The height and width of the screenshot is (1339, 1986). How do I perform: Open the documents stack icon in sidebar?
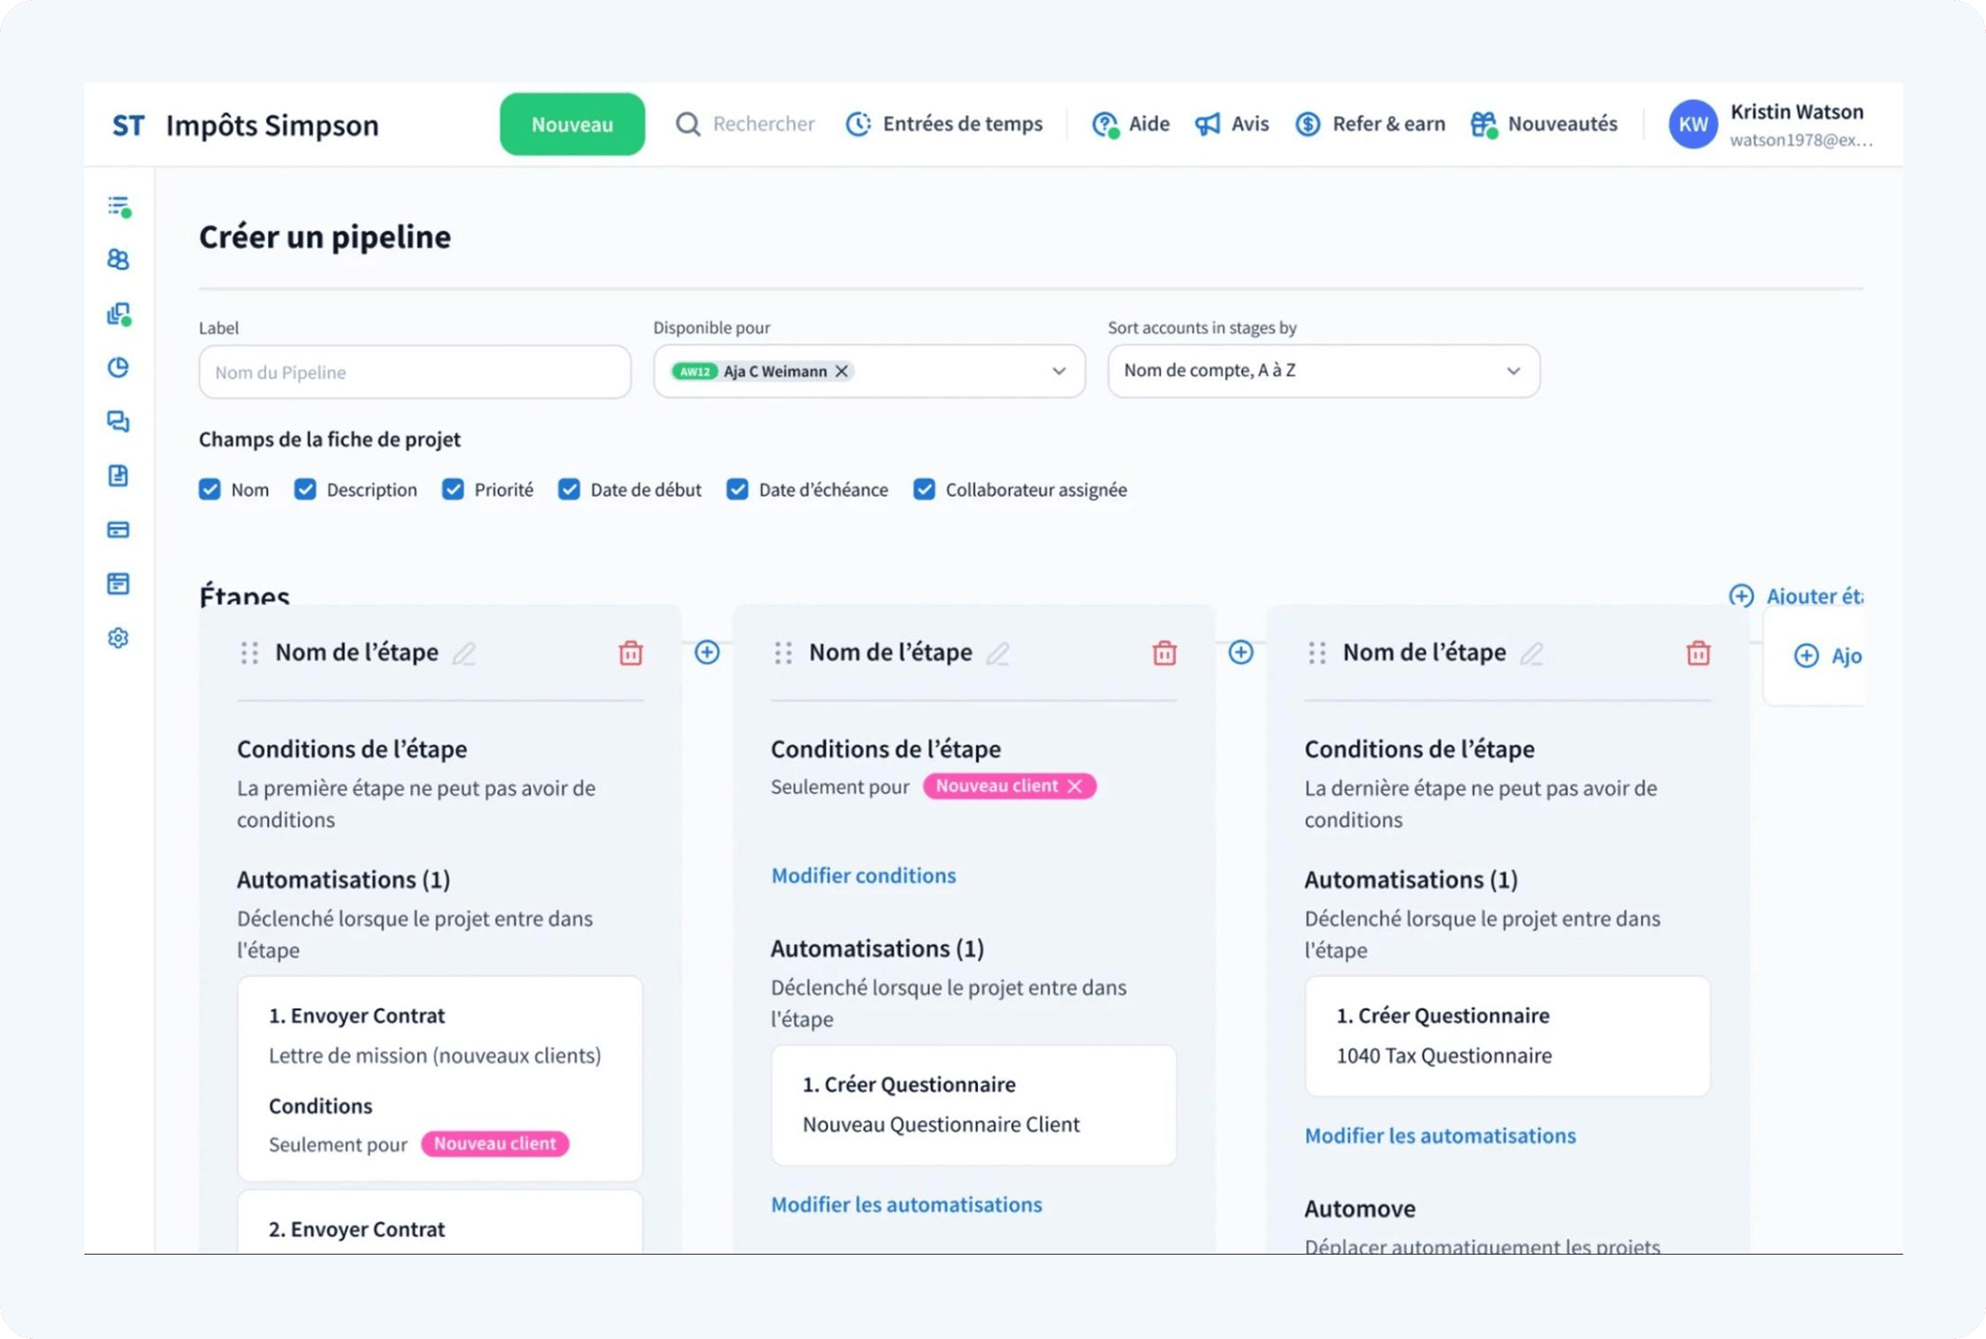click(x=118, y=314)
